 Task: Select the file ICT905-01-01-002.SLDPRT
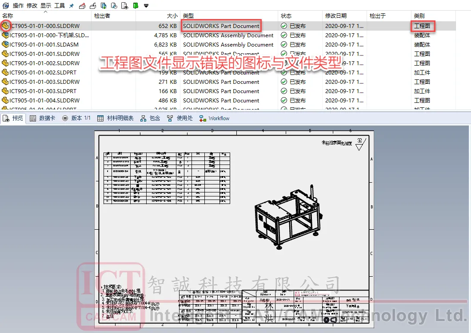[43, 72]
